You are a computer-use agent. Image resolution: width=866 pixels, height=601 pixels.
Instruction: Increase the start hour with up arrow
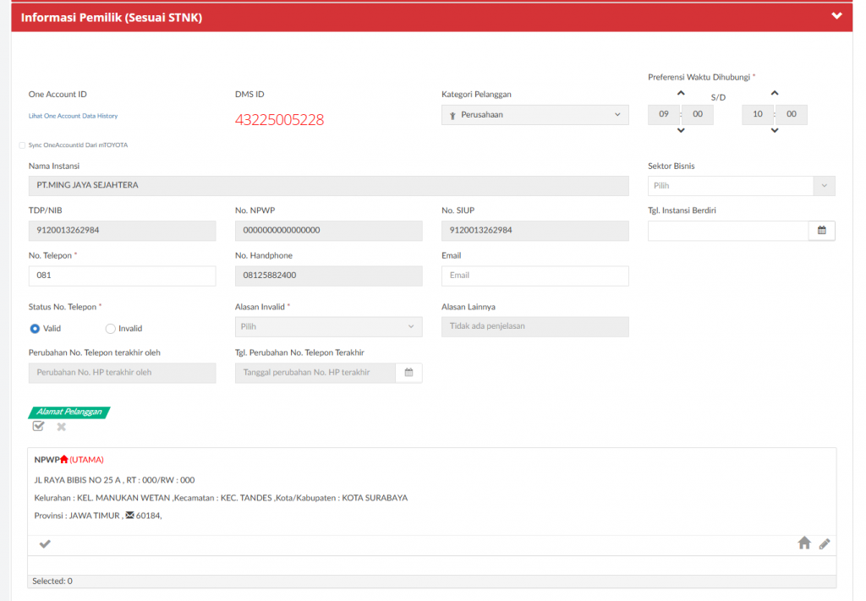point(681,93)
